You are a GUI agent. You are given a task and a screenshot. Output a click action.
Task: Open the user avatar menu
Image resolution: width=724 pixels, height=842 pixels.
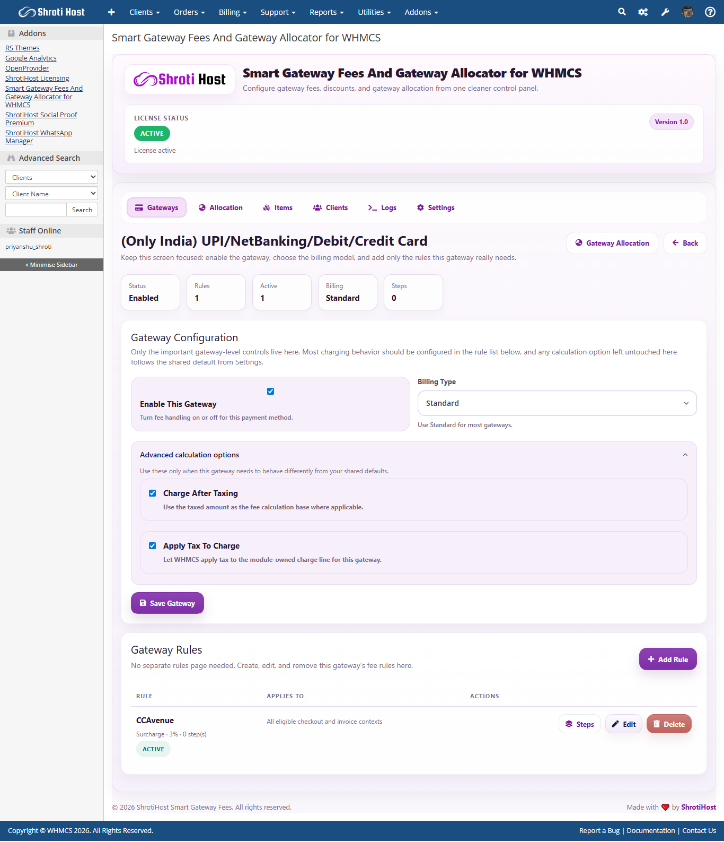[687, 12]
